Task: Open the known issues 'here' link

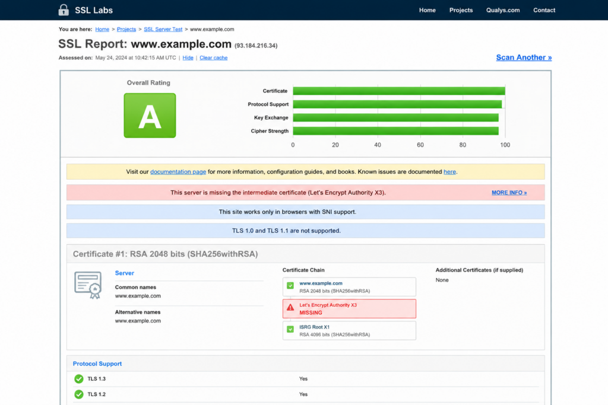Action: pos(449,171)
